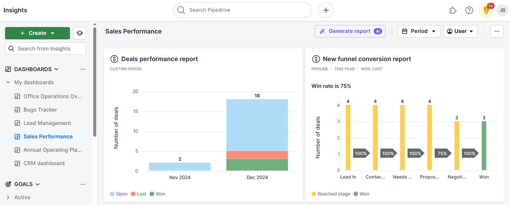The image size is (510, 205).
Task: Open dashboard more options ellipsis button
Action: pyautogui.click(x=497, y=31)
